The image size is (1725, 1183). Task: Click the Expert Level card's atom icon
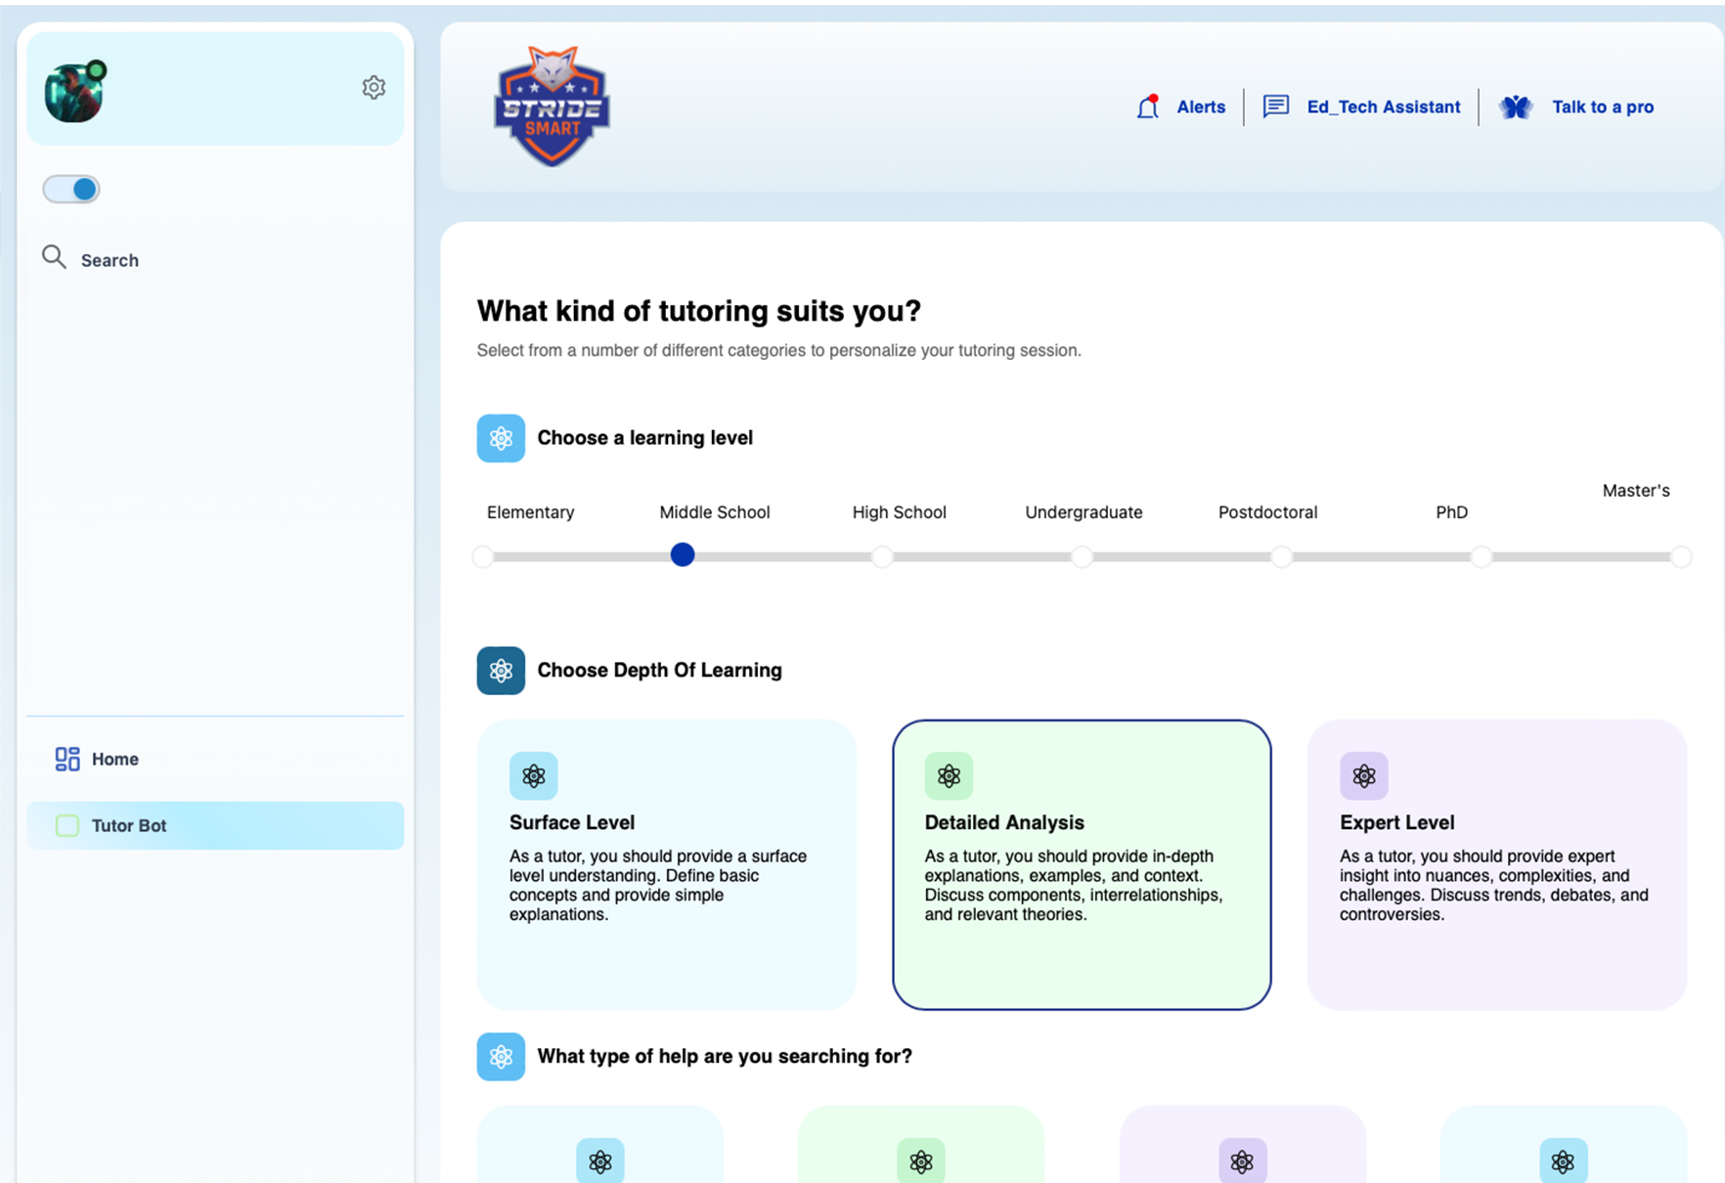click(x=1364, y=776)
